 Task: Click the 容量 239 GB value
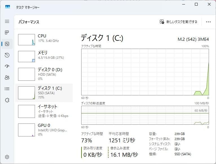pos(180,134)
